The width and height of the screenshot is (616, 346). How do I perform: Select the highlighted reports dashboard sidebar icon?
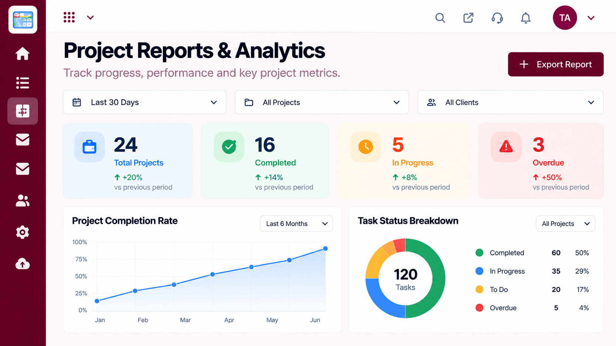[x=22, y=111]
